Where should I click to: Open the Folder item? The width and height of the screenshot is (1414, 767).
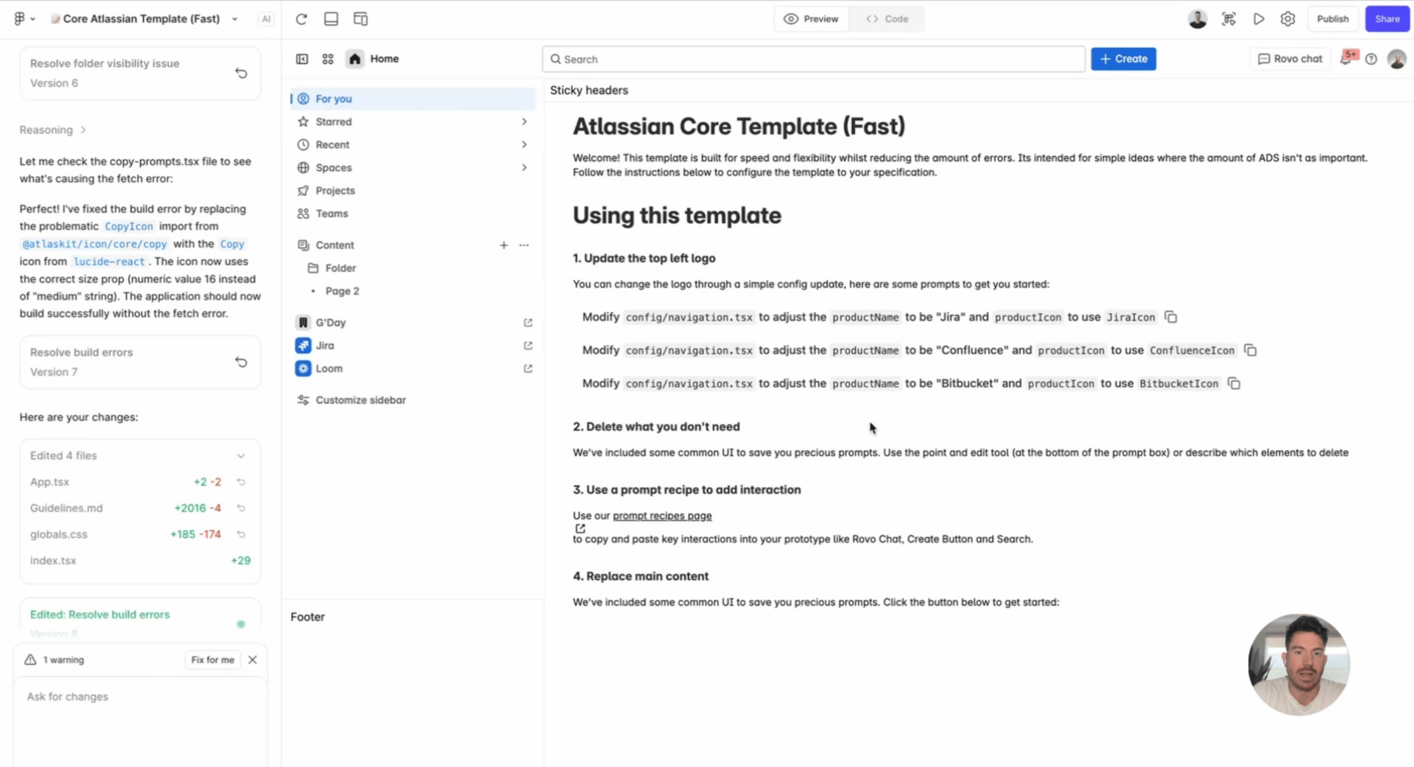pyautogui.click(x=340, y=268)
